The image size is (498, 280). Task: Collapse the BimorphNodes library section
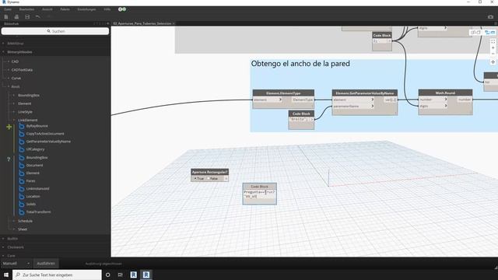(x=3, y=52)
